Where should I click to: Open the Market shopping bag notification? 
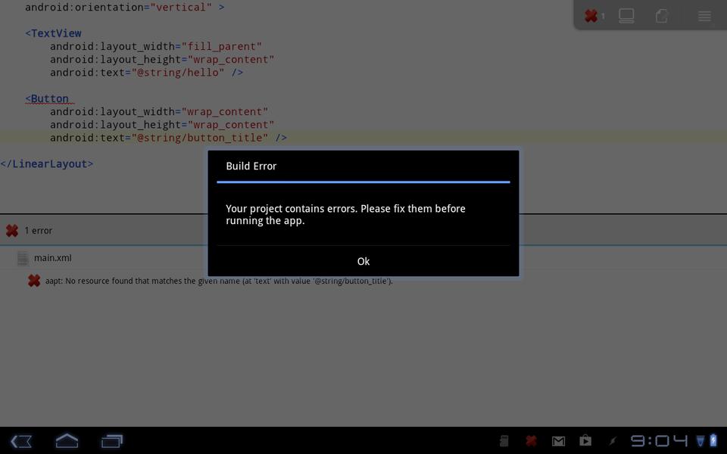point(585,440)
